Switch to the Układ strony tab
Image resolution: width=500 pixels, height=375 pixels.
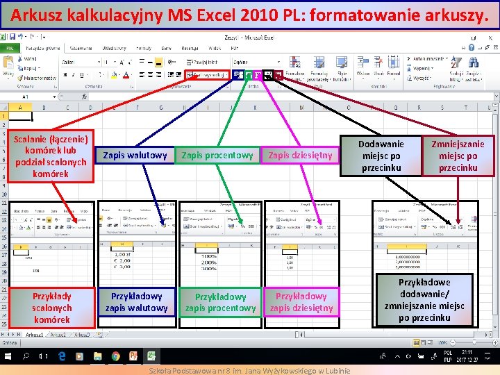114,48
